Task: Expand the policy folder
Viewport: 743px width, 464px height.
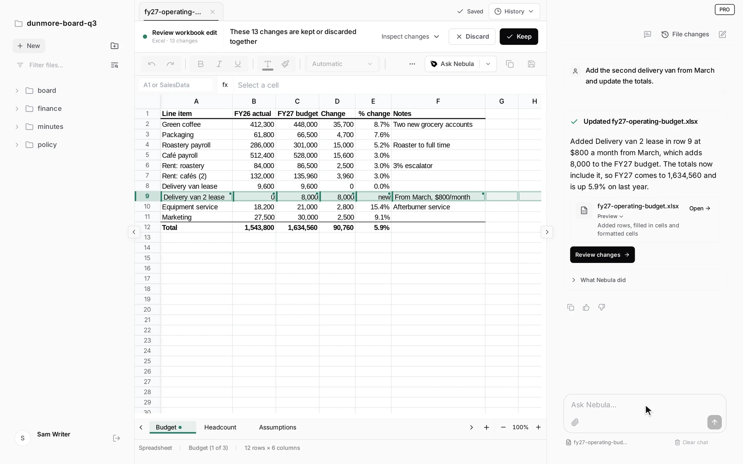Action: [x=17, y=145]
